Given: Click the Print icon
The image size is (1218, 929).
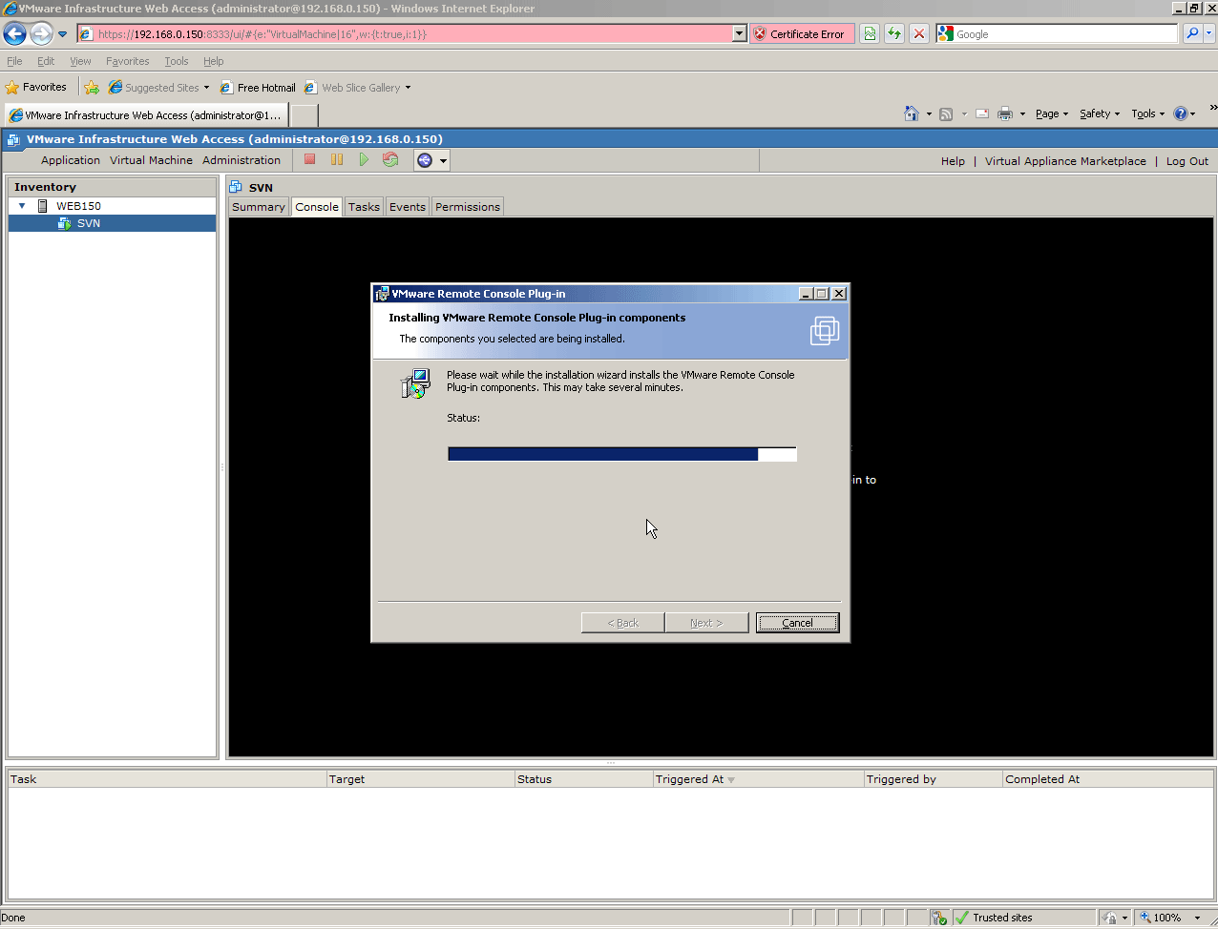Looking at the screenshot, I should [1005, 114].
